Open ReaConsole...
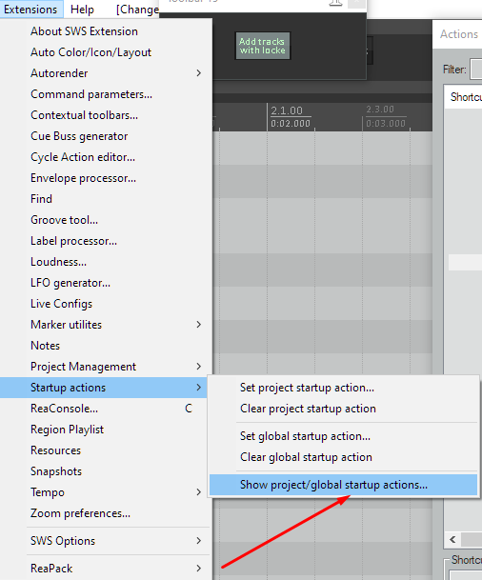 pos(106,409)
